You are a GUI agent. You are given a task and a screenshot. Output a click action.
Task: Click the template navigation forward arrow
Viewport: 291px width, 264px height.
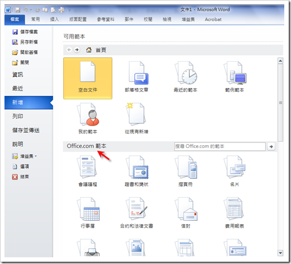pyautogui.click(x=77, y=50)
